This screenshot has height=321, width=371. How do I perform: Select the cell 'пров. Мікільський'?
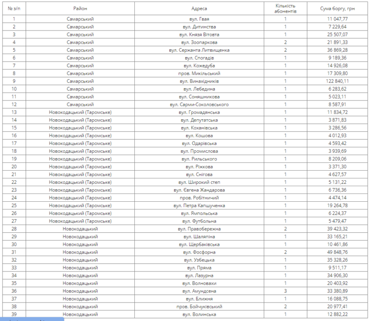click(x=199, y=73)
